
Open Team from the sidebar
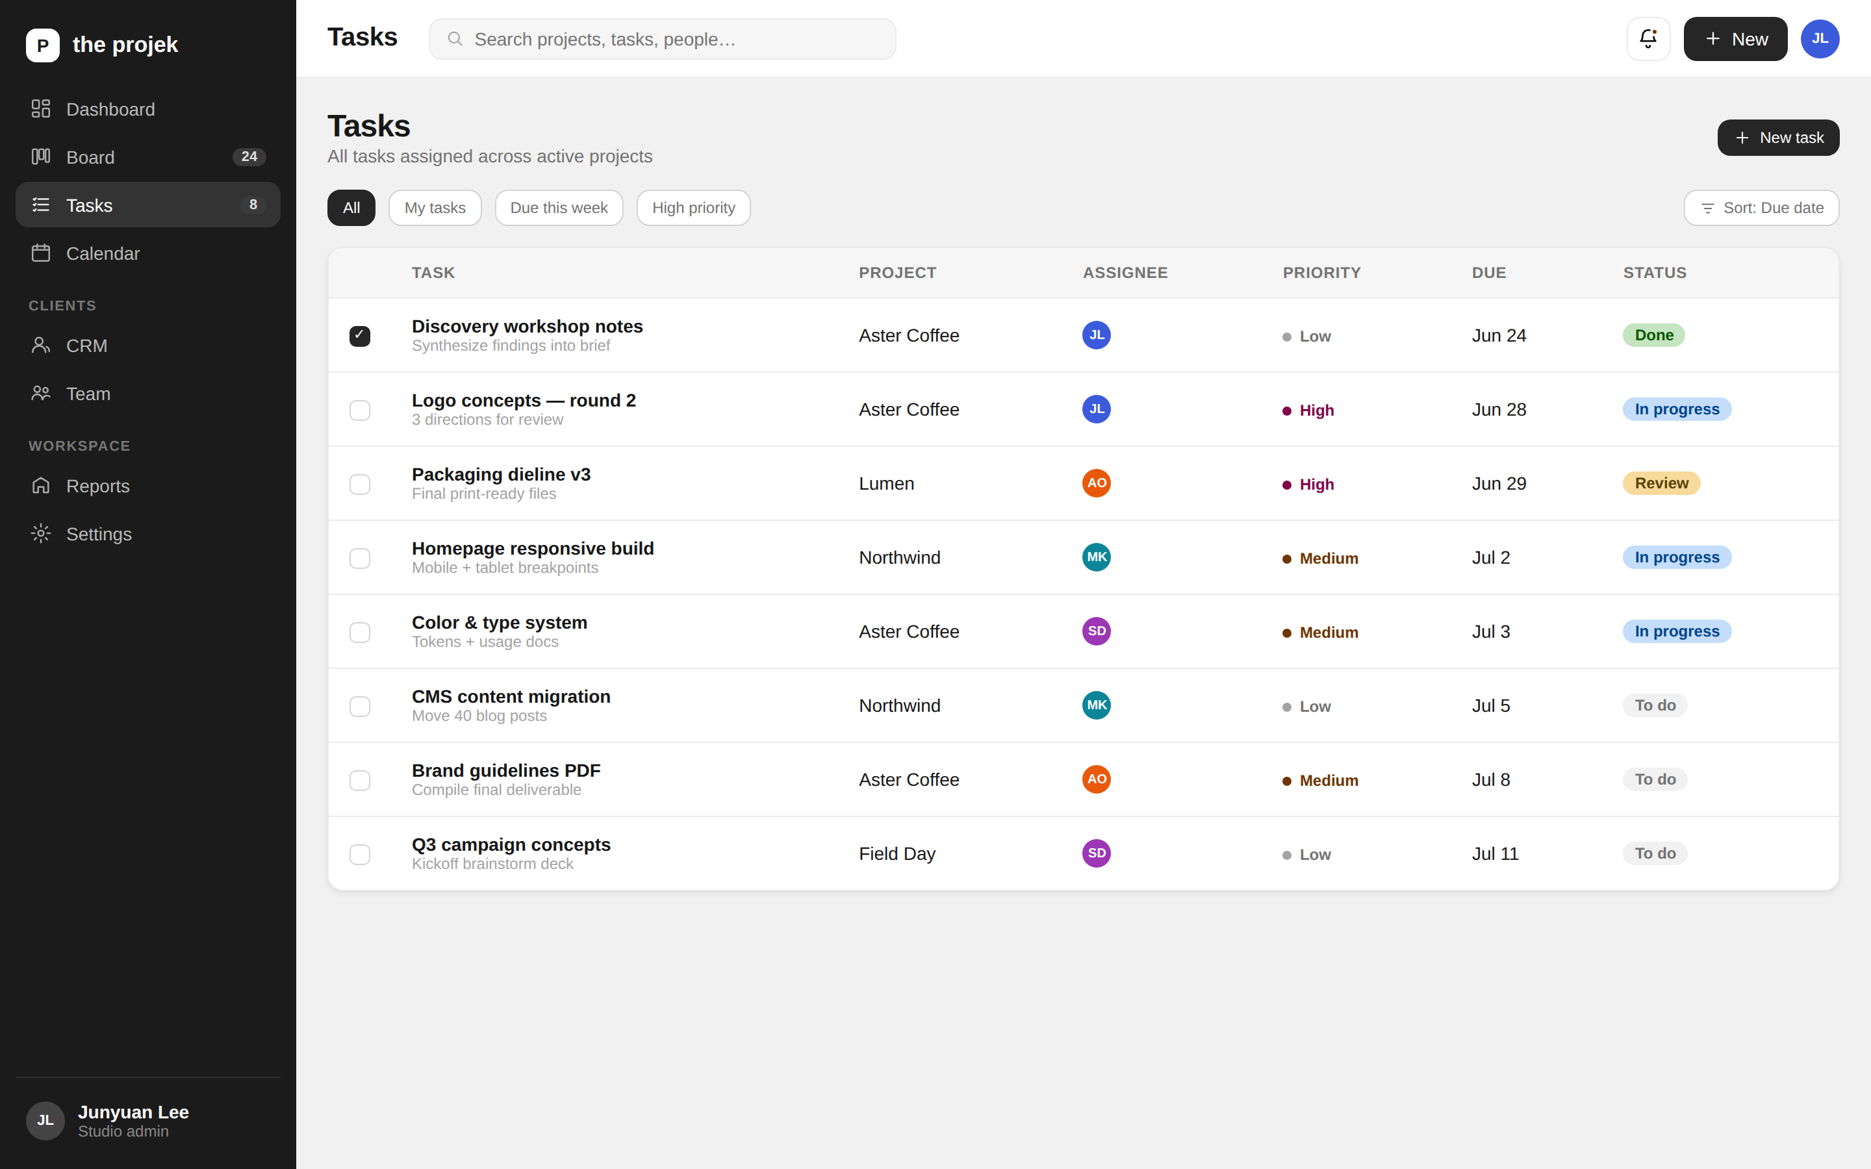147,393
